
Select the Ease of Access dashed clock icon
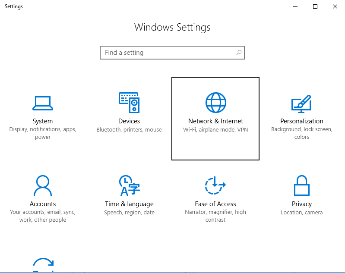(x=215, y=185)
